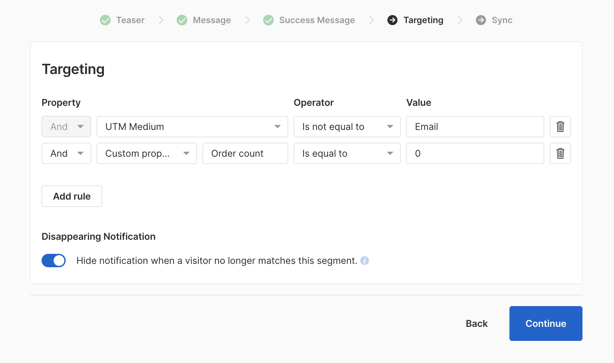The width and height of the screenshot is (614, 363).
Task: Edit the Email value field
Action: point(475,127)
